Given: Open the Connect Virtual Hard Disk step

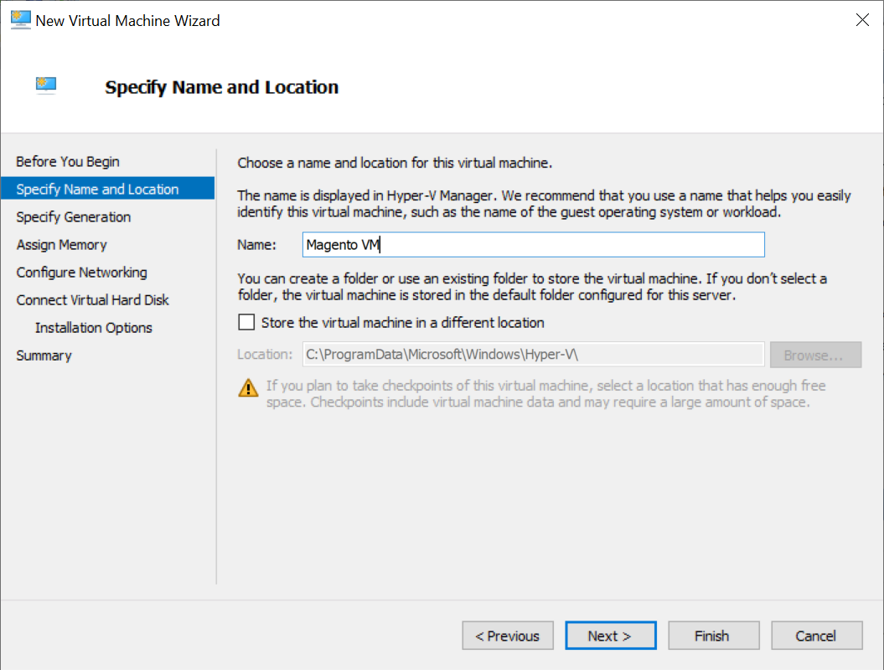Looking at the screenshot, I should (93, 299).
